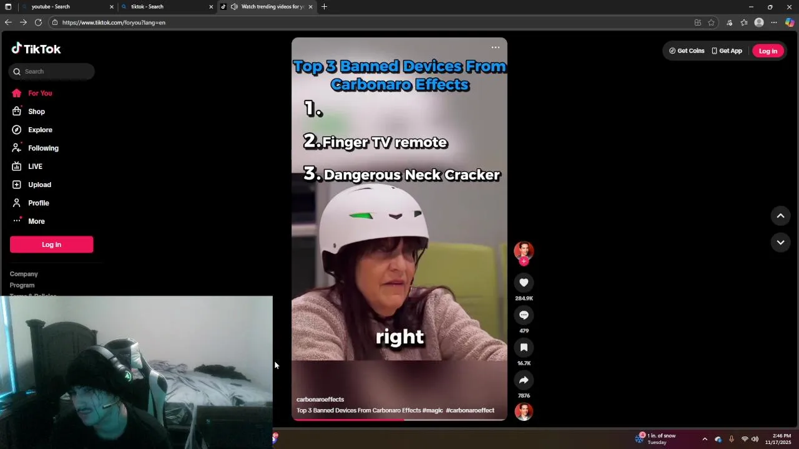Open the #magic hashtag
This screenshot has width=799, height=449.
pyautogui.click(x=433, y=410)
